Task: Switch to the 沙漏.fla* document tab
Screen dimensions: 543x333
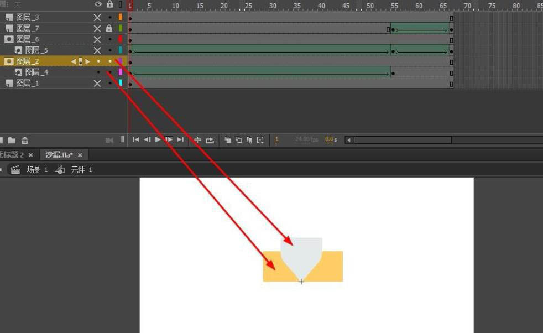Action: click(x=59, y=155)
